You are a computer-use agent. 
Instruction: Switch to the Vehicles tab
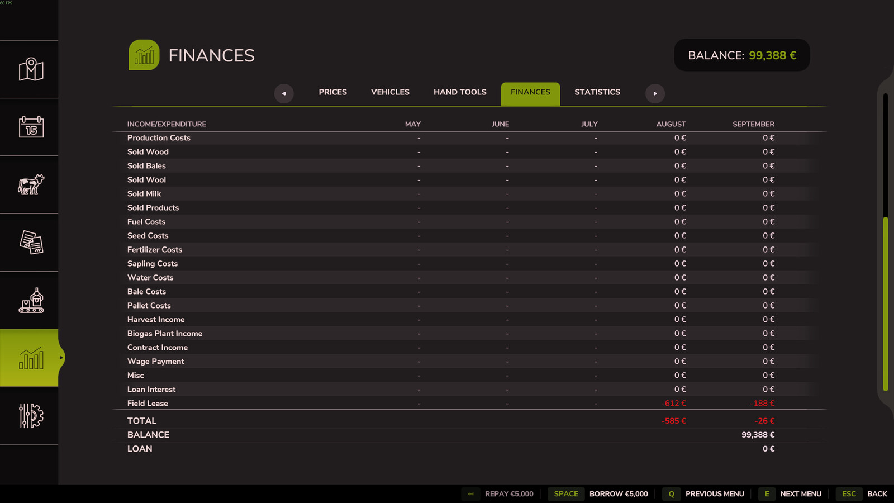[390, 92]
